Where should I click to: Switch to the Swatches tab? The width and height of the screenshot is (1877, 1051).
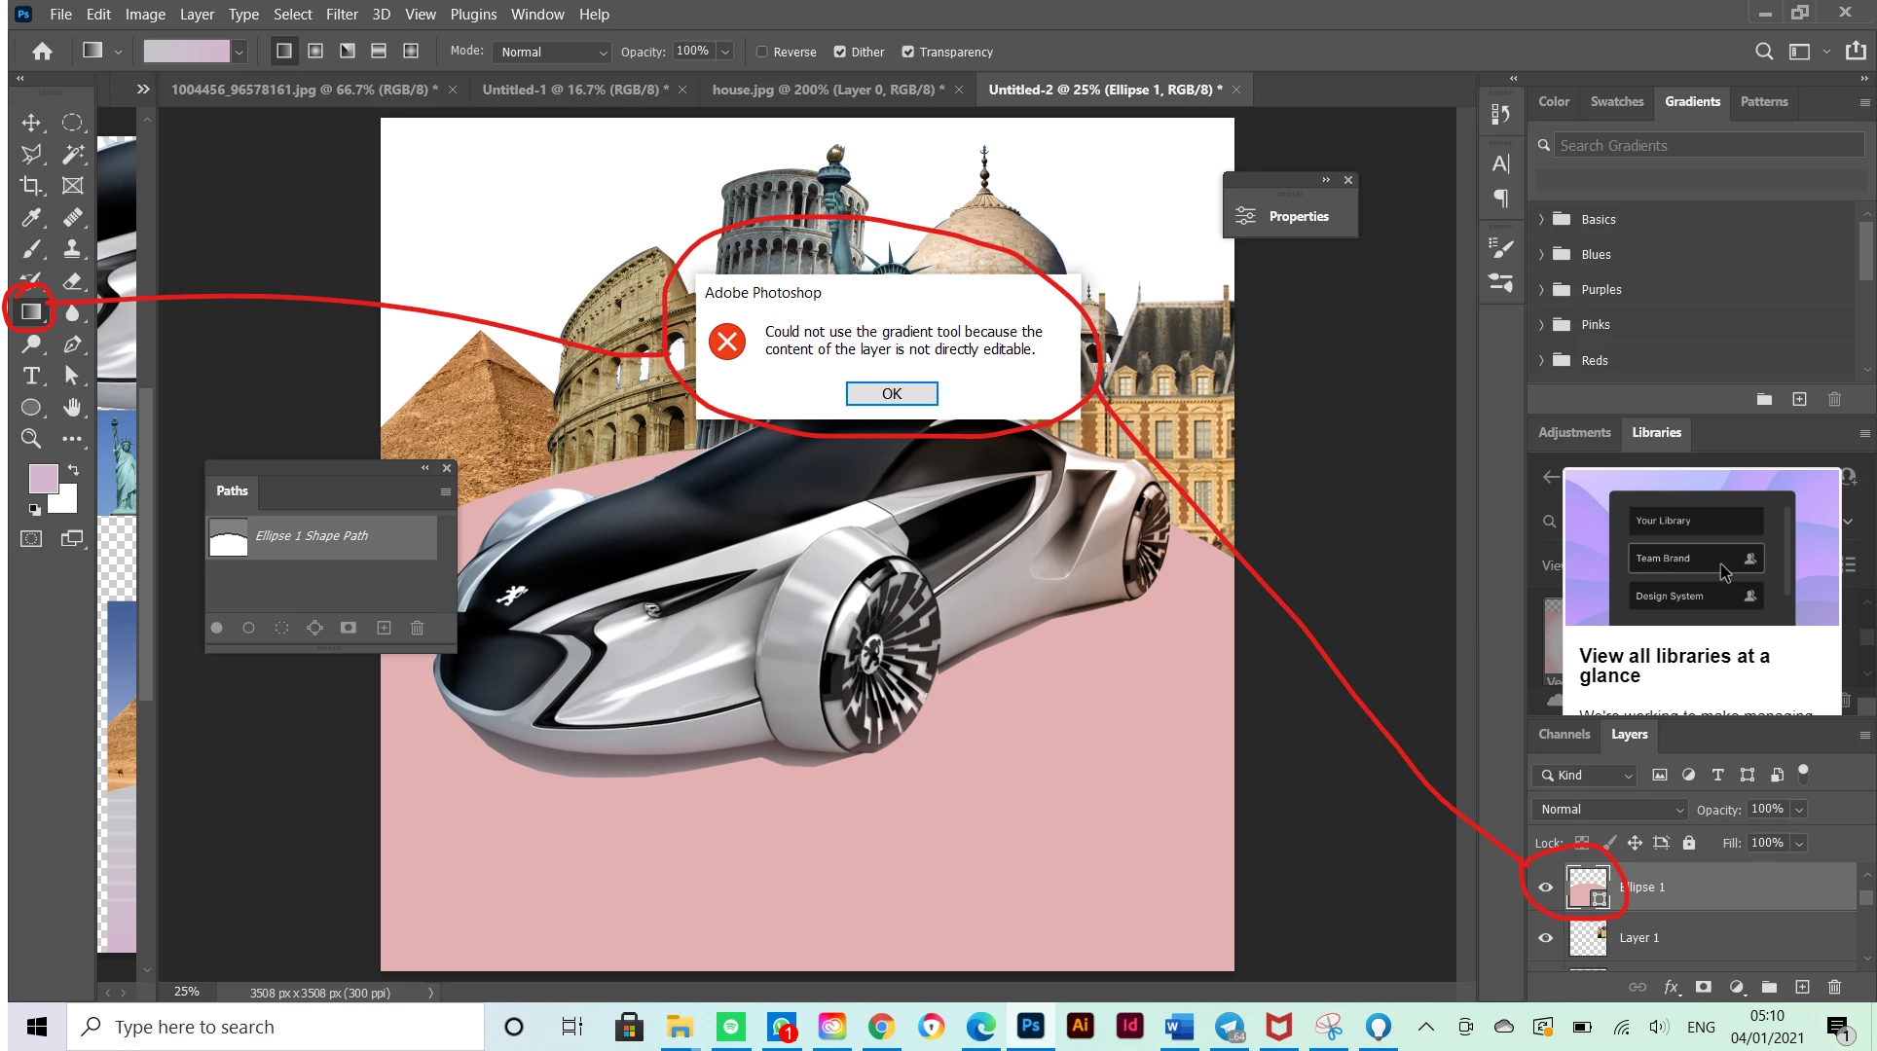(1616, 101)
